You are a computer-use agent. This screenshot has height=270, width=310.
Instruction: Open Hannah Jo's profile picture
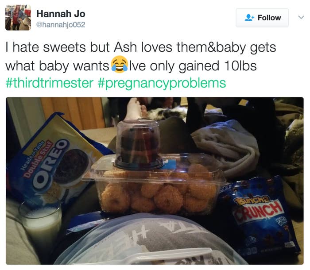tap(18, 18)
